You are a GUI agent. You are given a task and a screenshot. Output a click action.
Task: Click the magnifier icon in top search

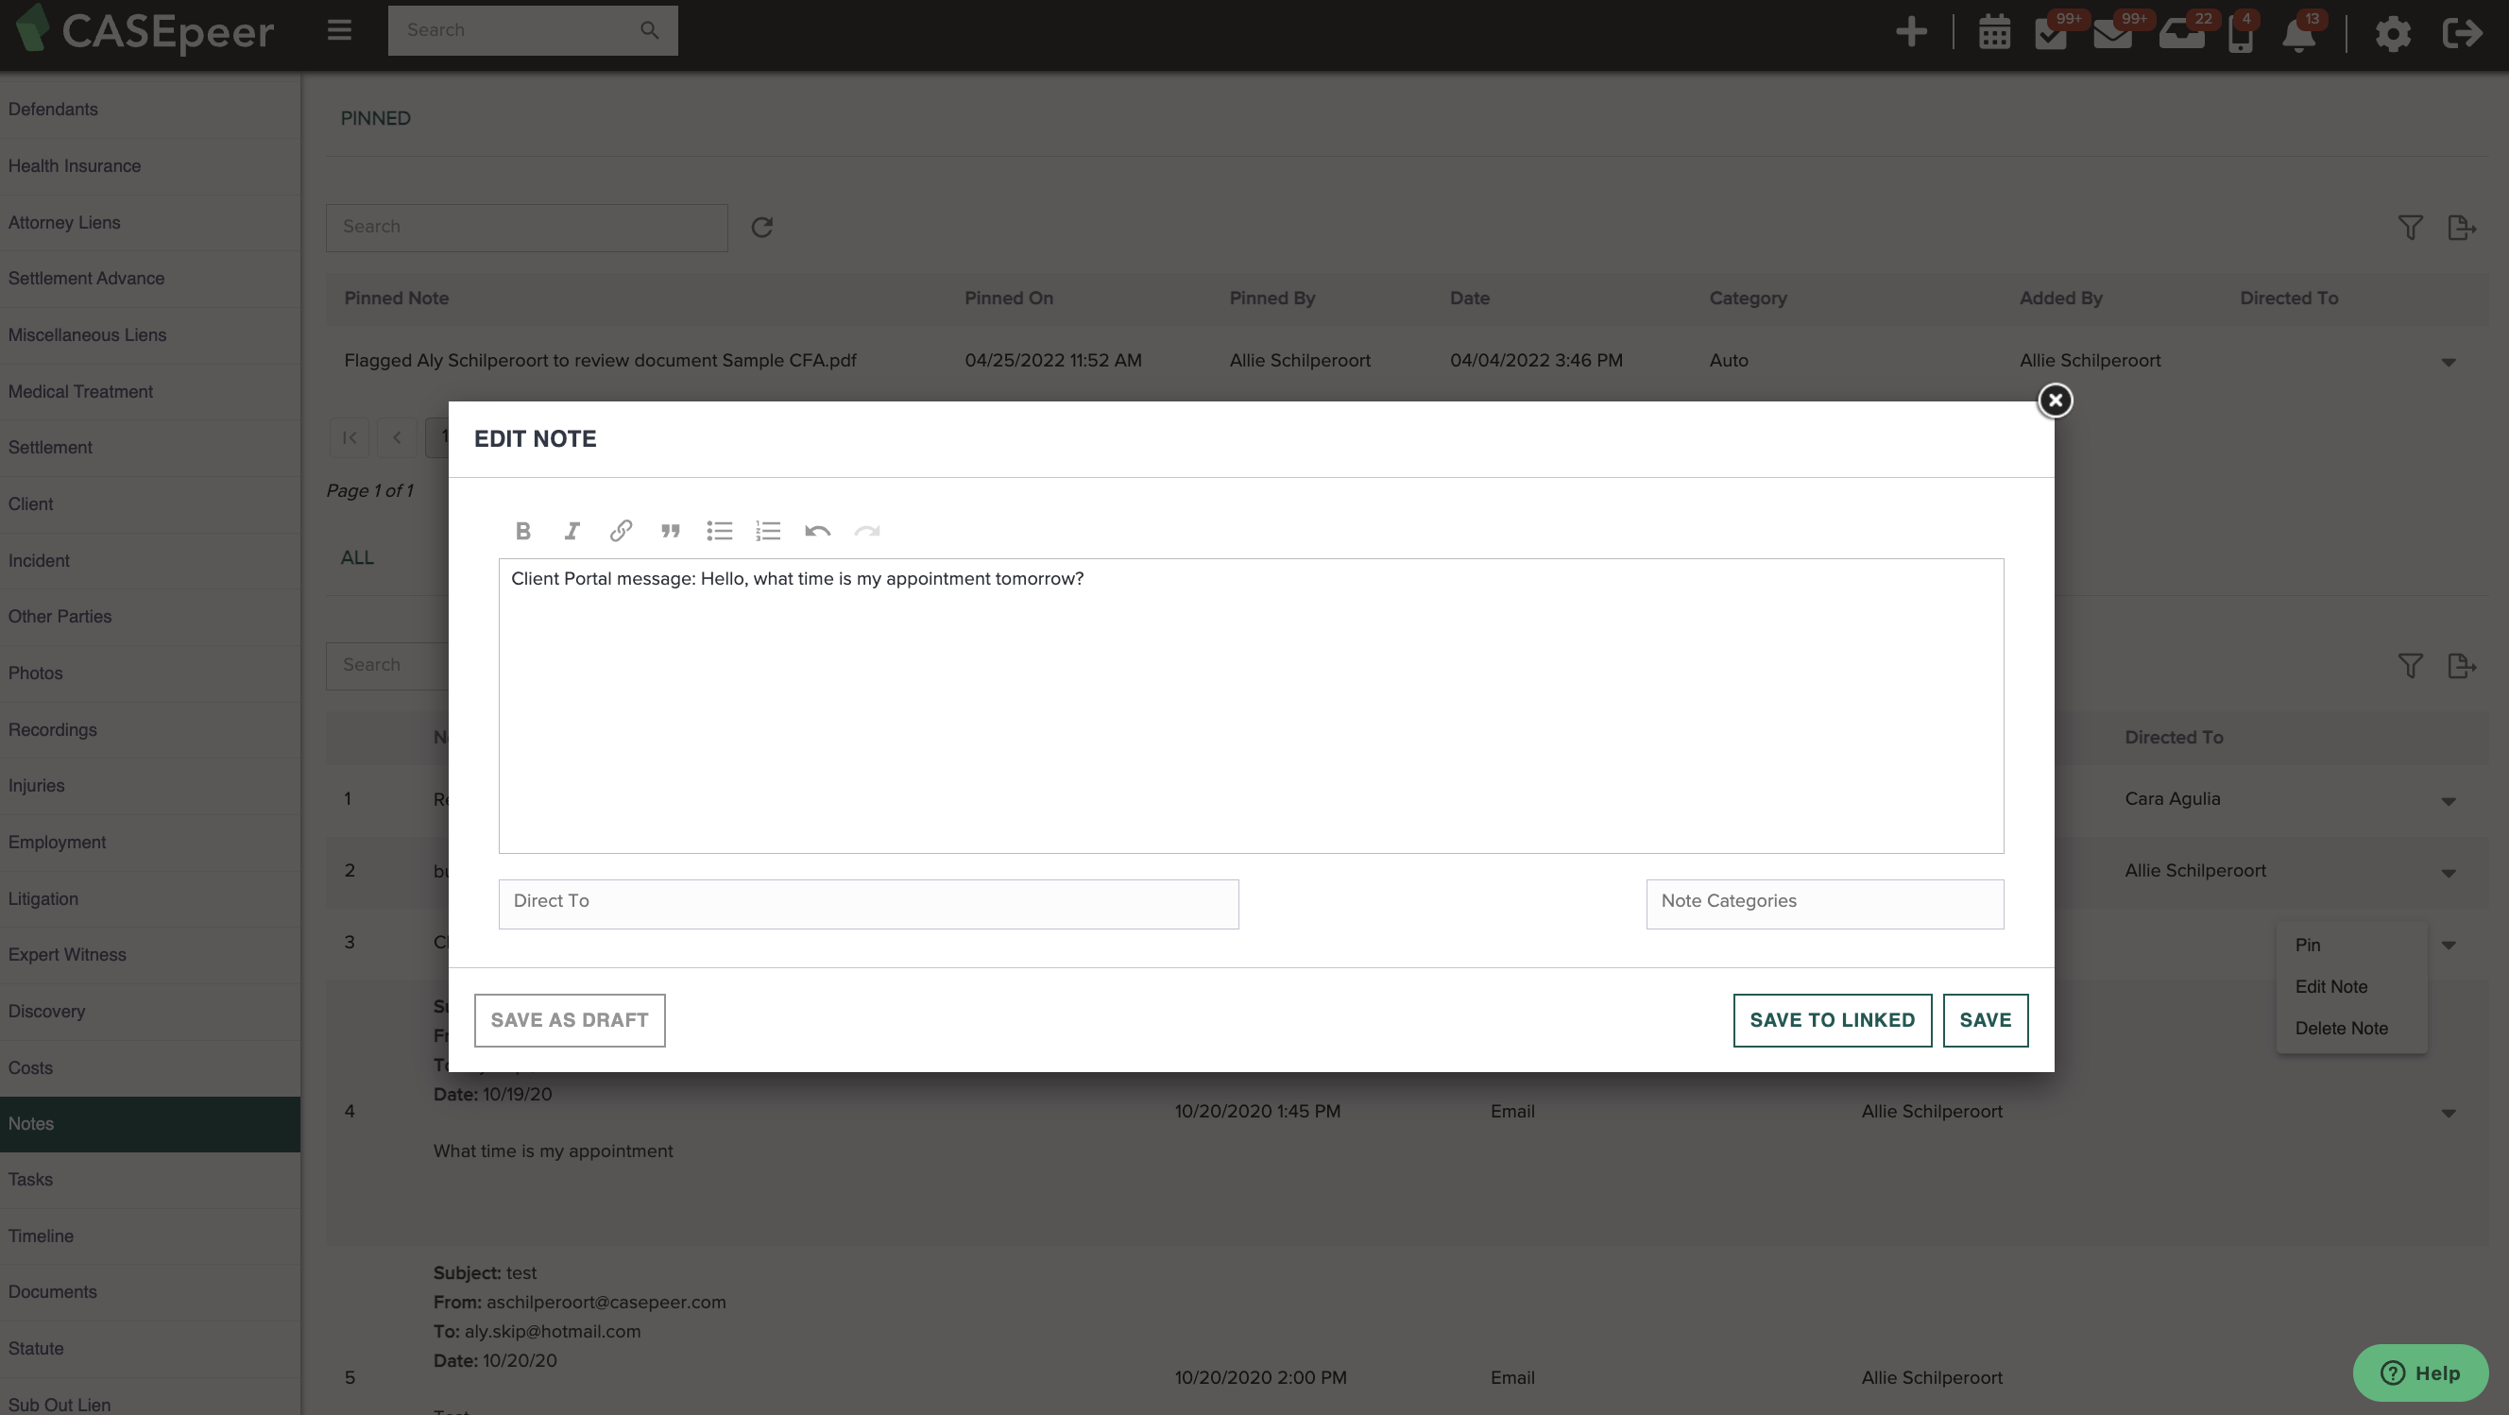(650, 30)
